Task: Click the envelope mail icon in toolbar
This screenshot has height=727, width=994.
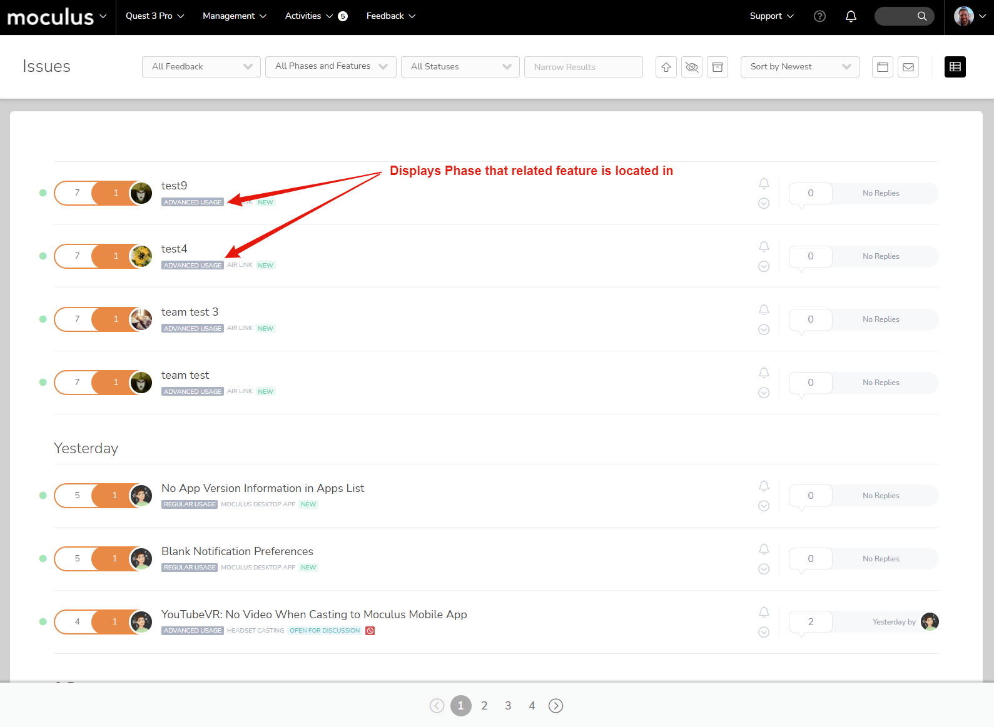Action: tap(908, 67)
